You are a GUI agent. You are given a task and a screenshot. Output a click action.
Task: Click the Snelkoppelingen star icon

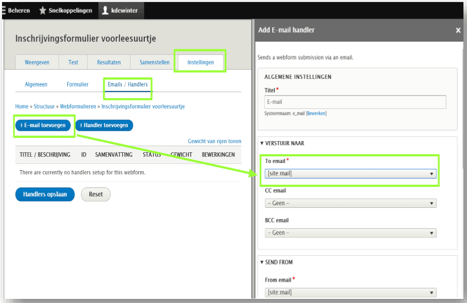43,10
